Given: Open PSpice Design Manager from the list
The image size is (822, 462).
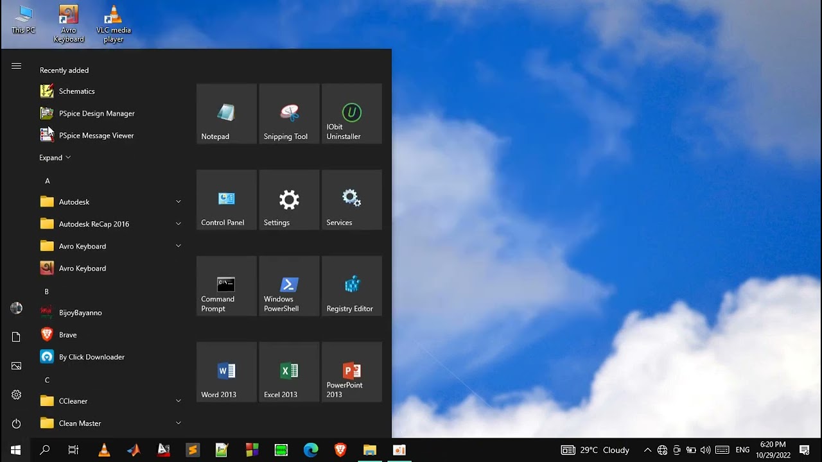Looking at the screenshot, I should tap(112, 114).
